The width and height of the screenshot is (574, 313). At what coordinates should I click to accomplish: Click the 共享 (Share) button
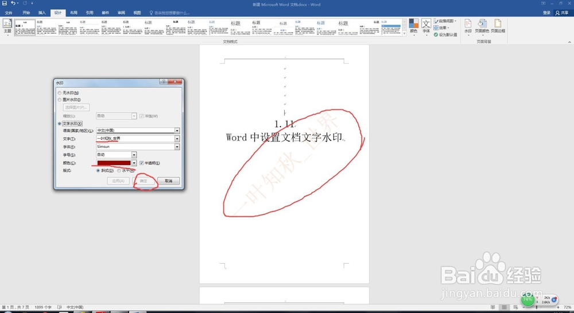coord(562,13)
